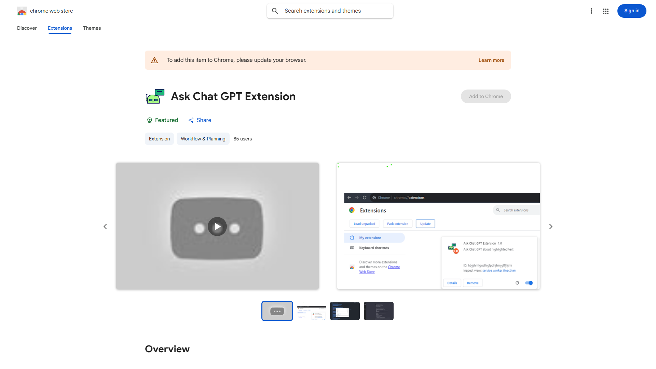
Task: Click the Featured badge ribbon icon
Action: 150,120
